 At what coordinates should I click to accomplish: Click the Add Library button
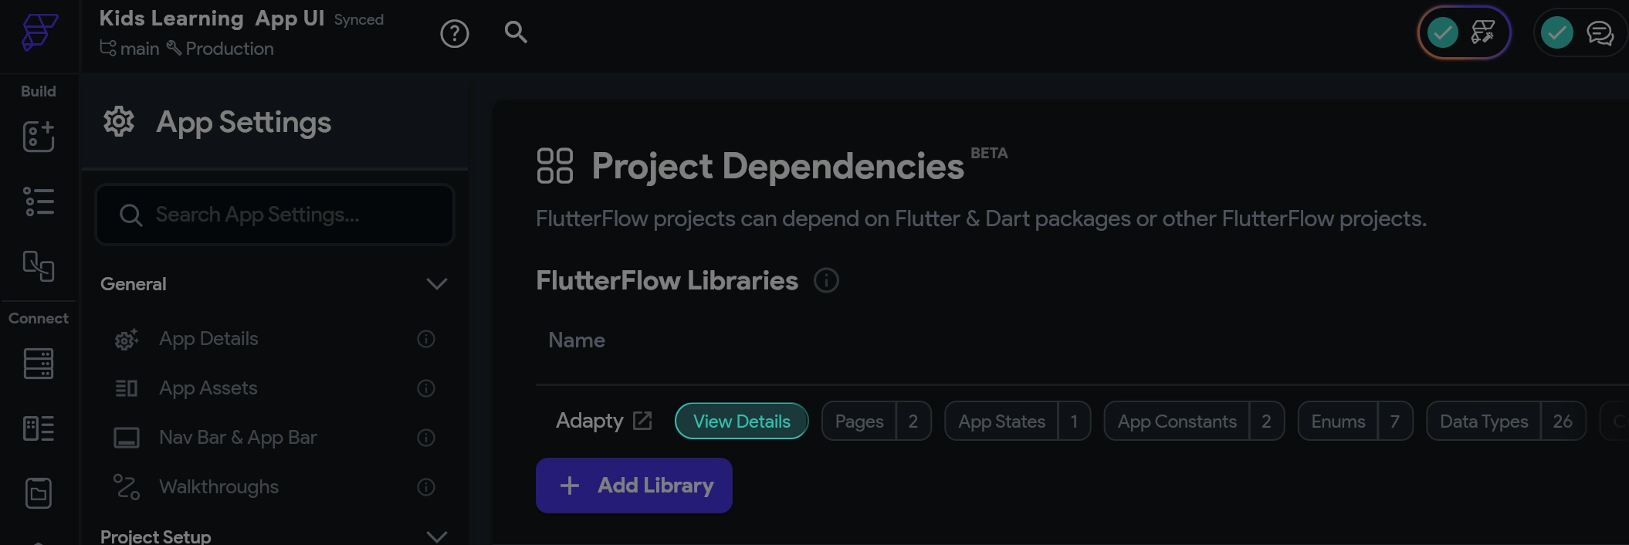(634, 486)
